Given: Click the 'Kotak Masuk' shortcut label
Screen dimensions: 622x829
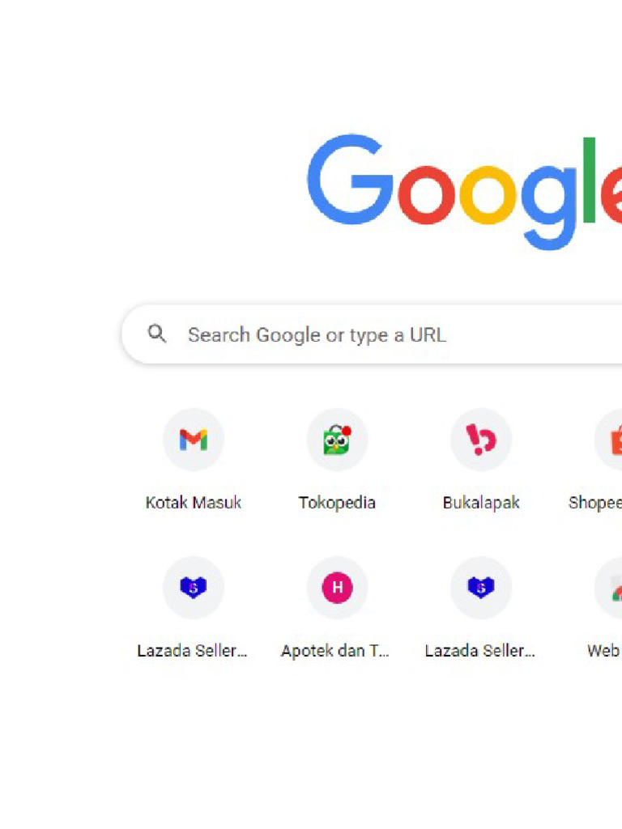Looking at the screenshot, I should tap(194, 503).
